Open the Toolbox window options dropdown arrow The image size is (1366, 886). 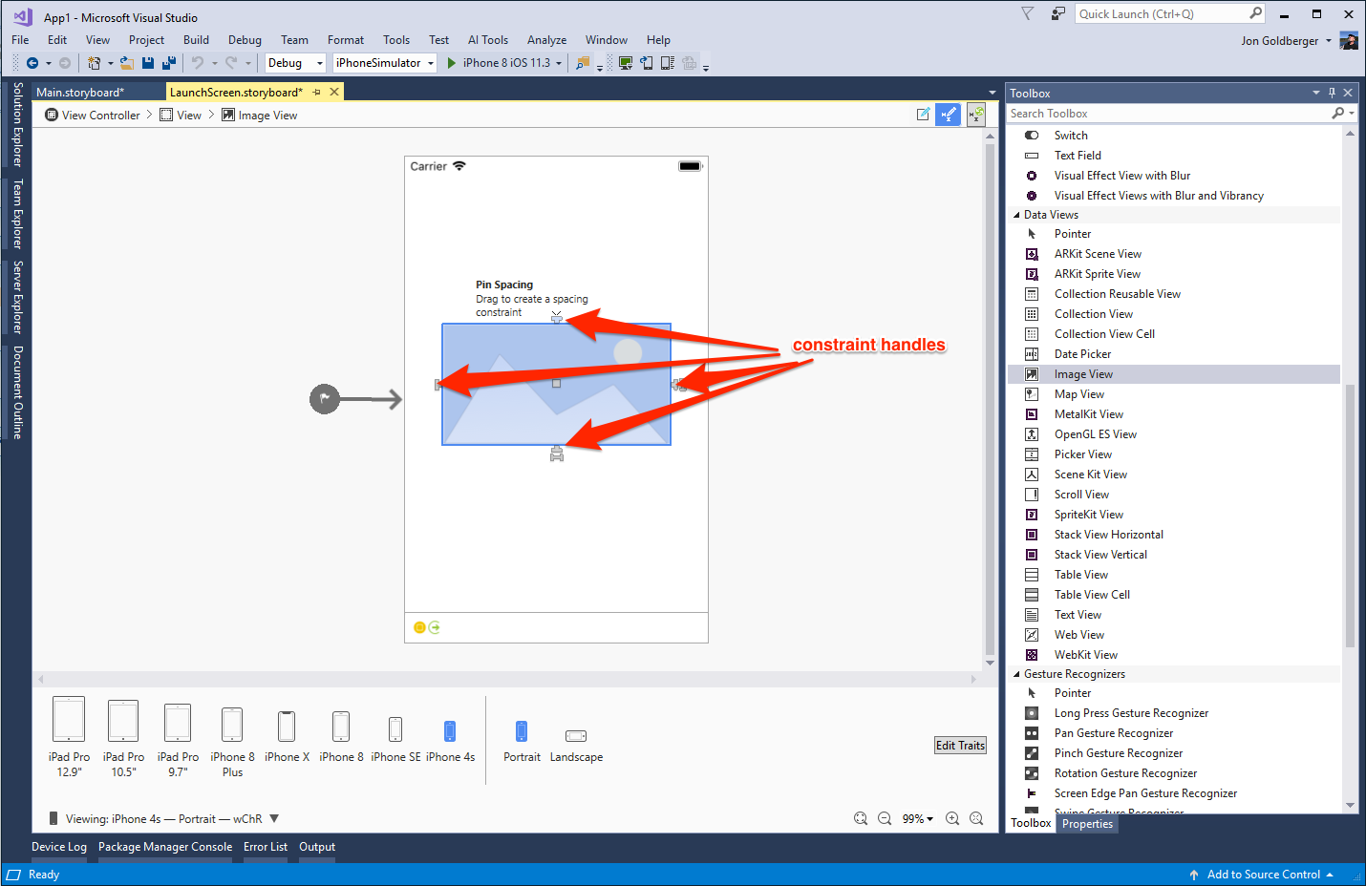click(1315, 93)
